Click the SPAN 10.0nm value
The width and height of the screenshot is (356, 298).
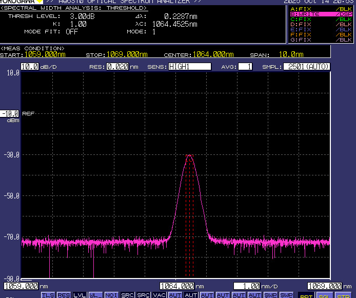[290, 55]
